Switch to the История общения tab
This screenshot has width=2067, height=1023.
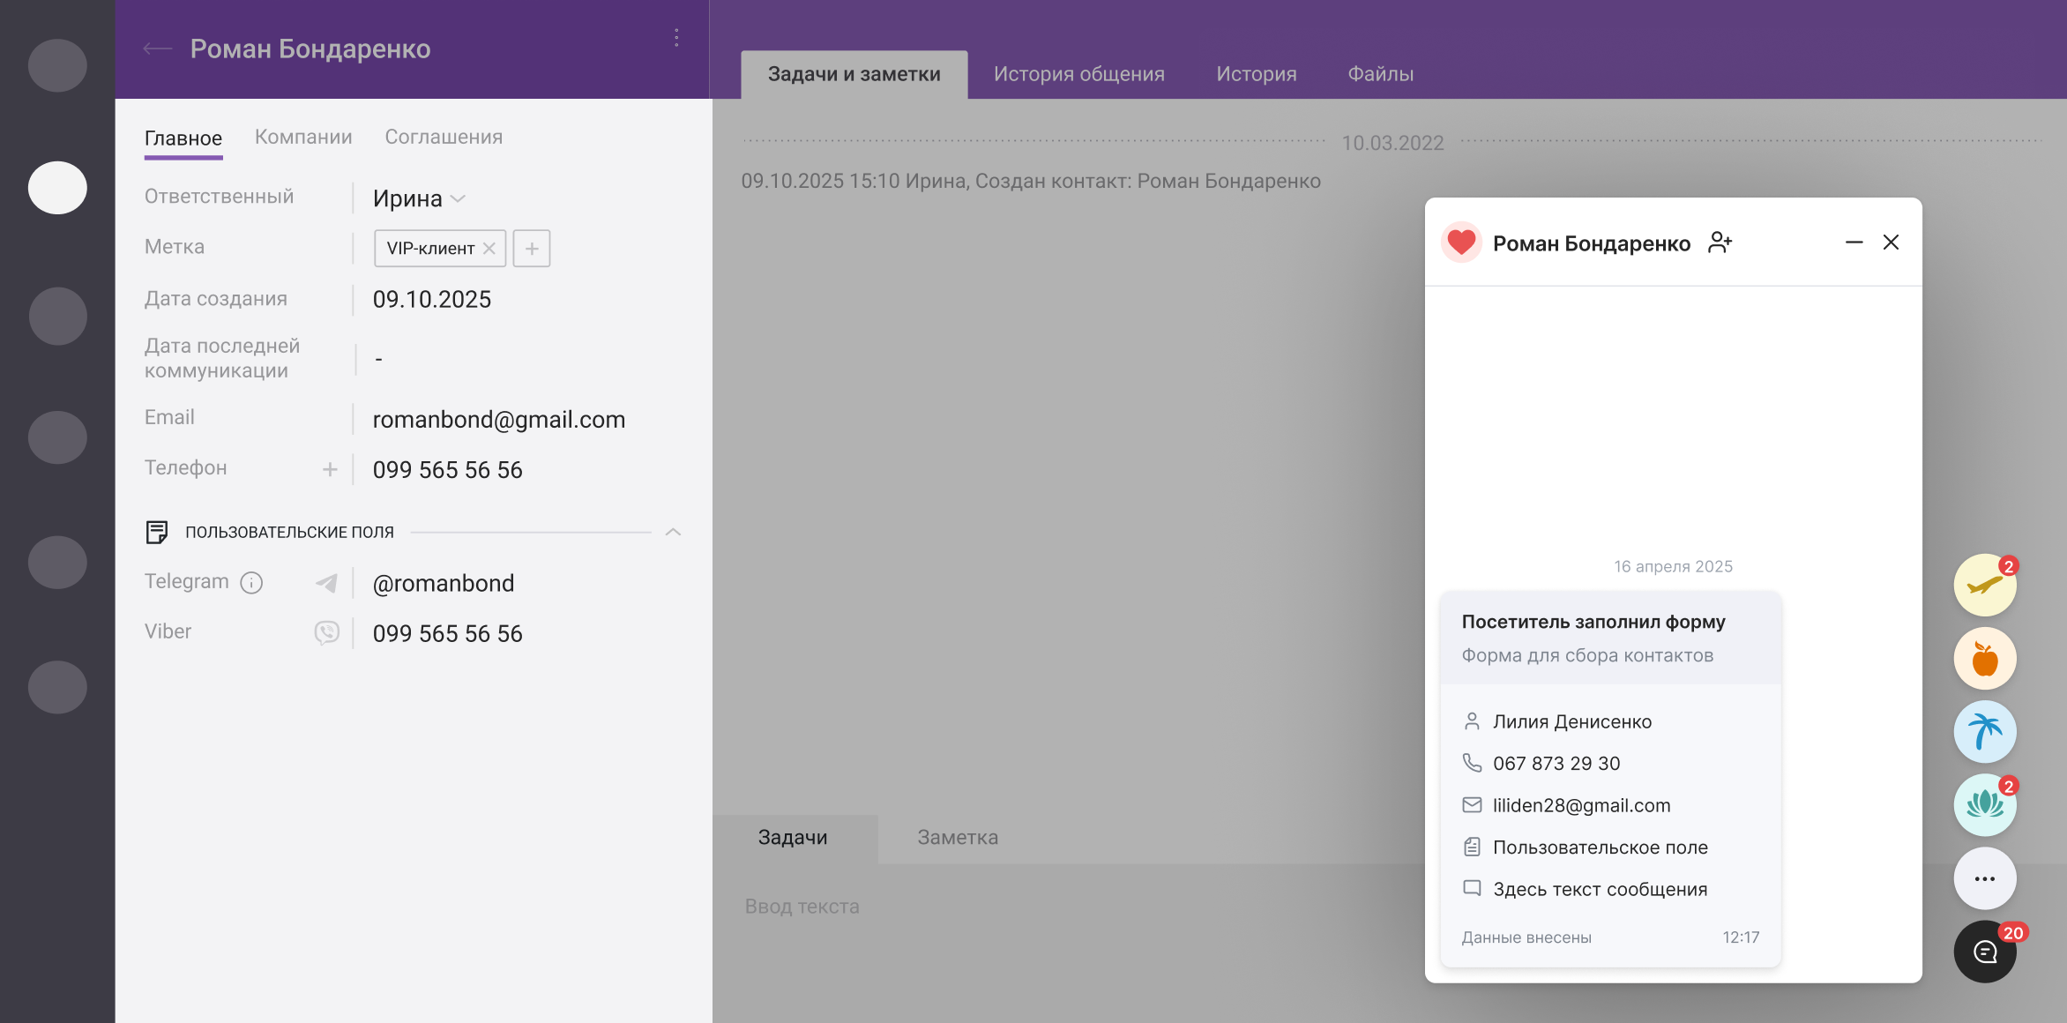1078,74
